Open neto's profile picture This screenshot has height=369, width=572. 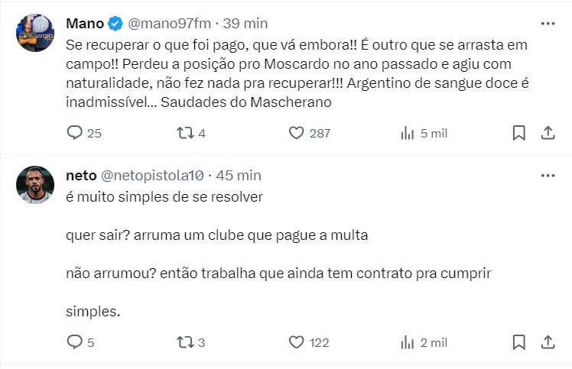click(35, 185)
